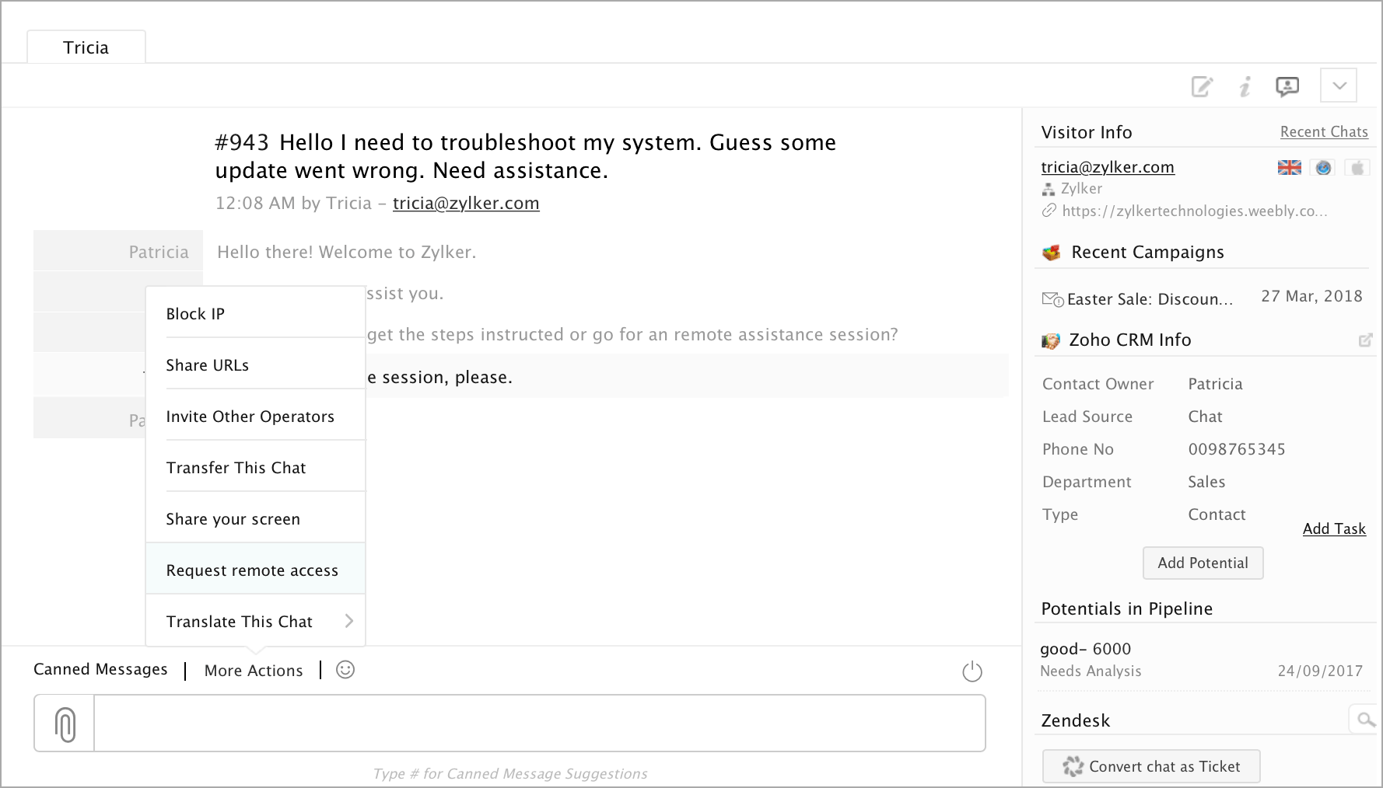Click the edit note pencil icon
Screen dimensions: 1383x788
[1203, 86]
